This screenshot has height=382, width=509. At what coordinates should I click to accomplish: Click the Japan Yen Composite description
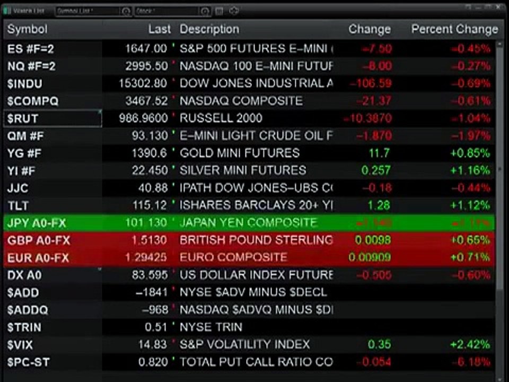coord(248,222)
